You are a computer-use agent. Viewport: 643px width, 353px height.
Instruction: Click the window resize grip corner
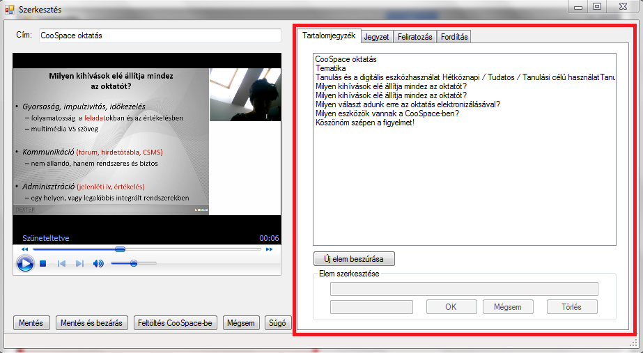pyautogui.click(x=633, y=343)
